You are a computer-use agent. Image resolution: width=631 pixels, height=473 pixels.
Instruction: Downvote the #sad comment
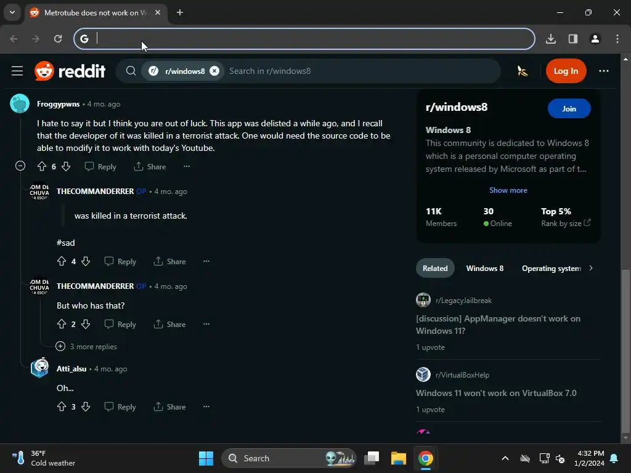coord(85,261)
